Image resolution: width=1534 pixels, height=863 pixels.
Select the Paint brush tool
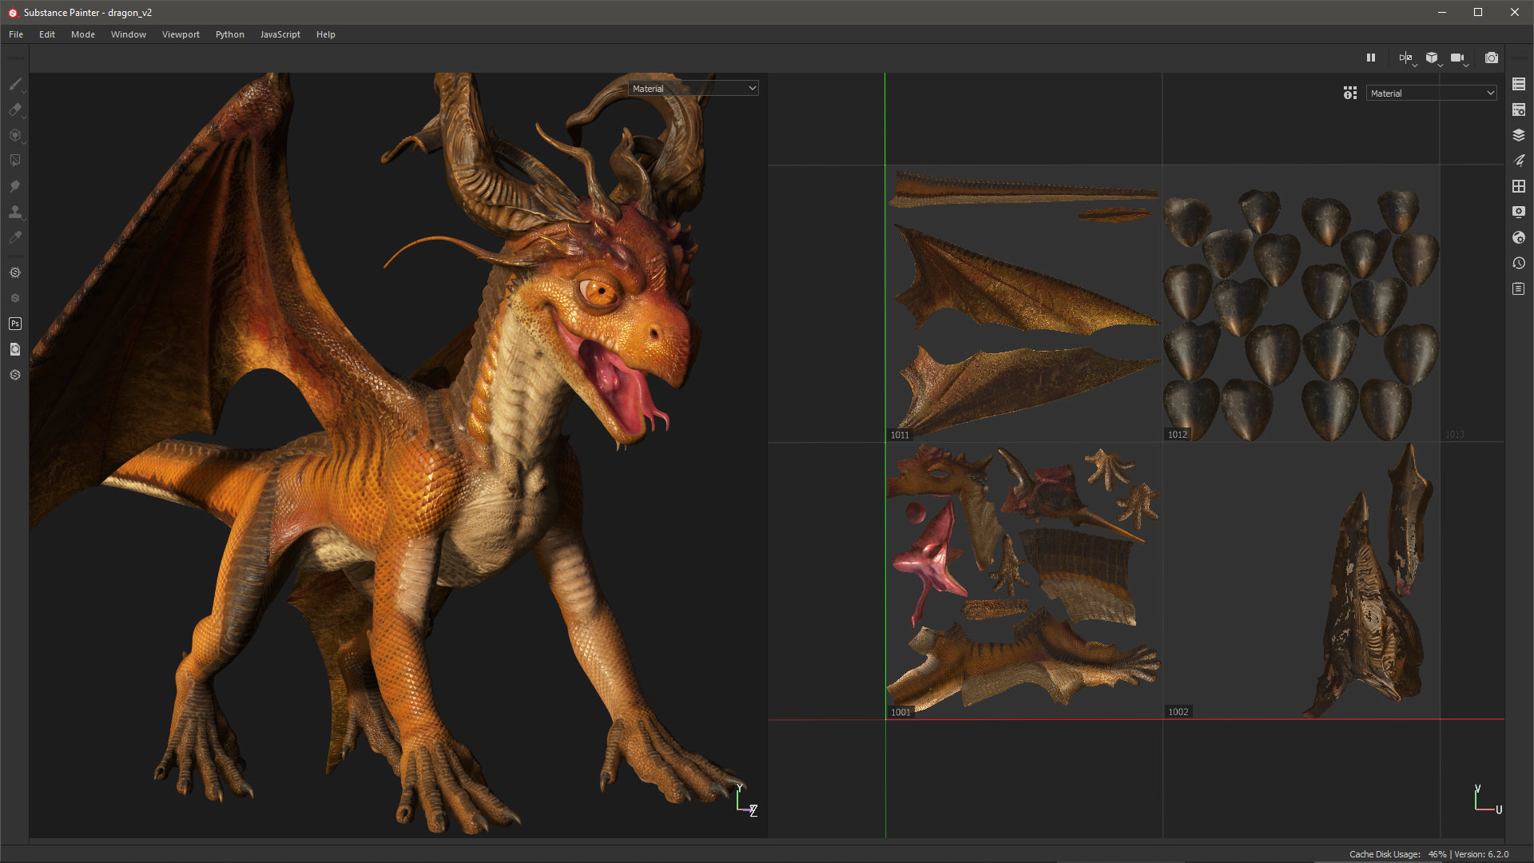15,85
